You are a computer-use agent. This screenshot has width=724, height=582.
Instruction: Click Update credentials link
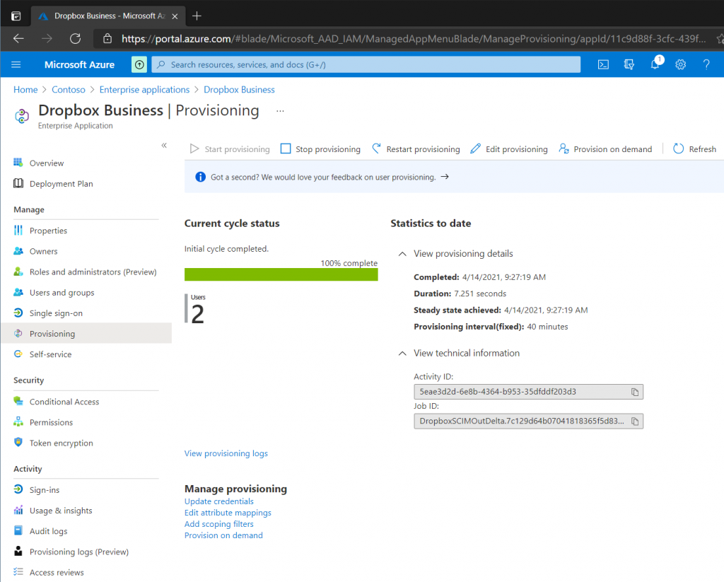click(x=219, y=501)
